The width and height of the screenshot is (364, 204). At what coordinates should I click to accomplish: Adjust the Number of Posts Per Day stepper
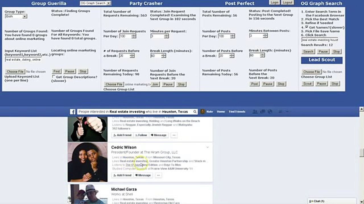coord(232,36)
